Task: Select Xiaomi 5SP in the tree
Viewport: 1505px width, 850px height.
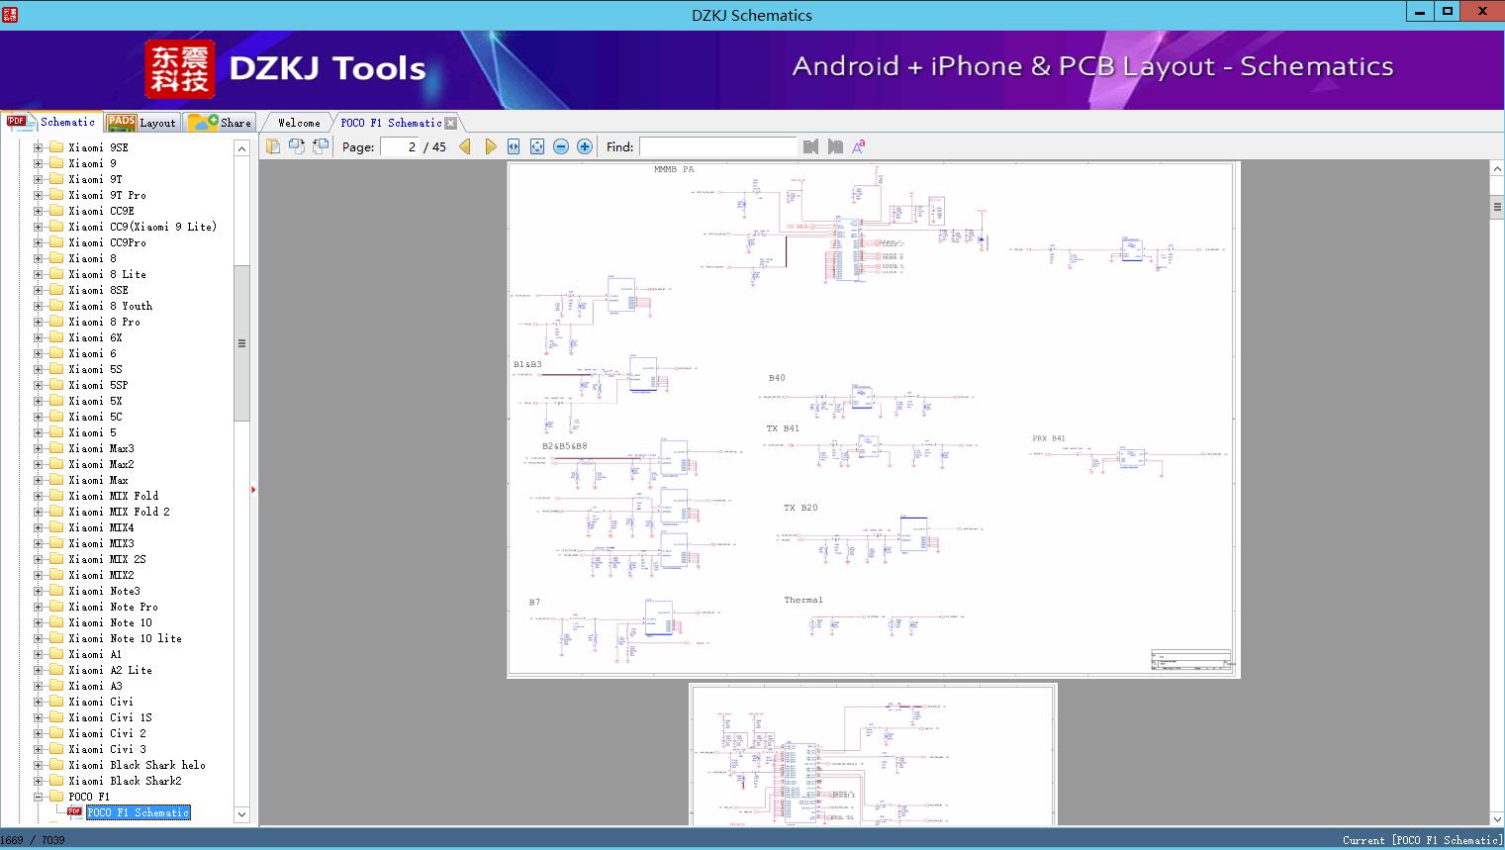Action: click(99, 385)
